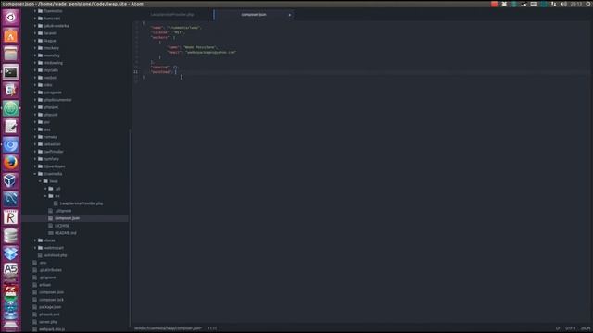The image size is (593, 333).
Task: Click the "license" line in the editor
Action: [167, 32]
